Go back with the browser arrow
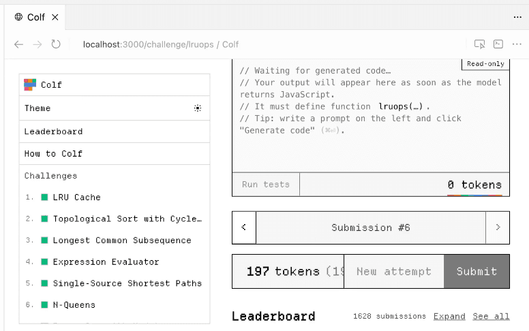 click(19, 44)
